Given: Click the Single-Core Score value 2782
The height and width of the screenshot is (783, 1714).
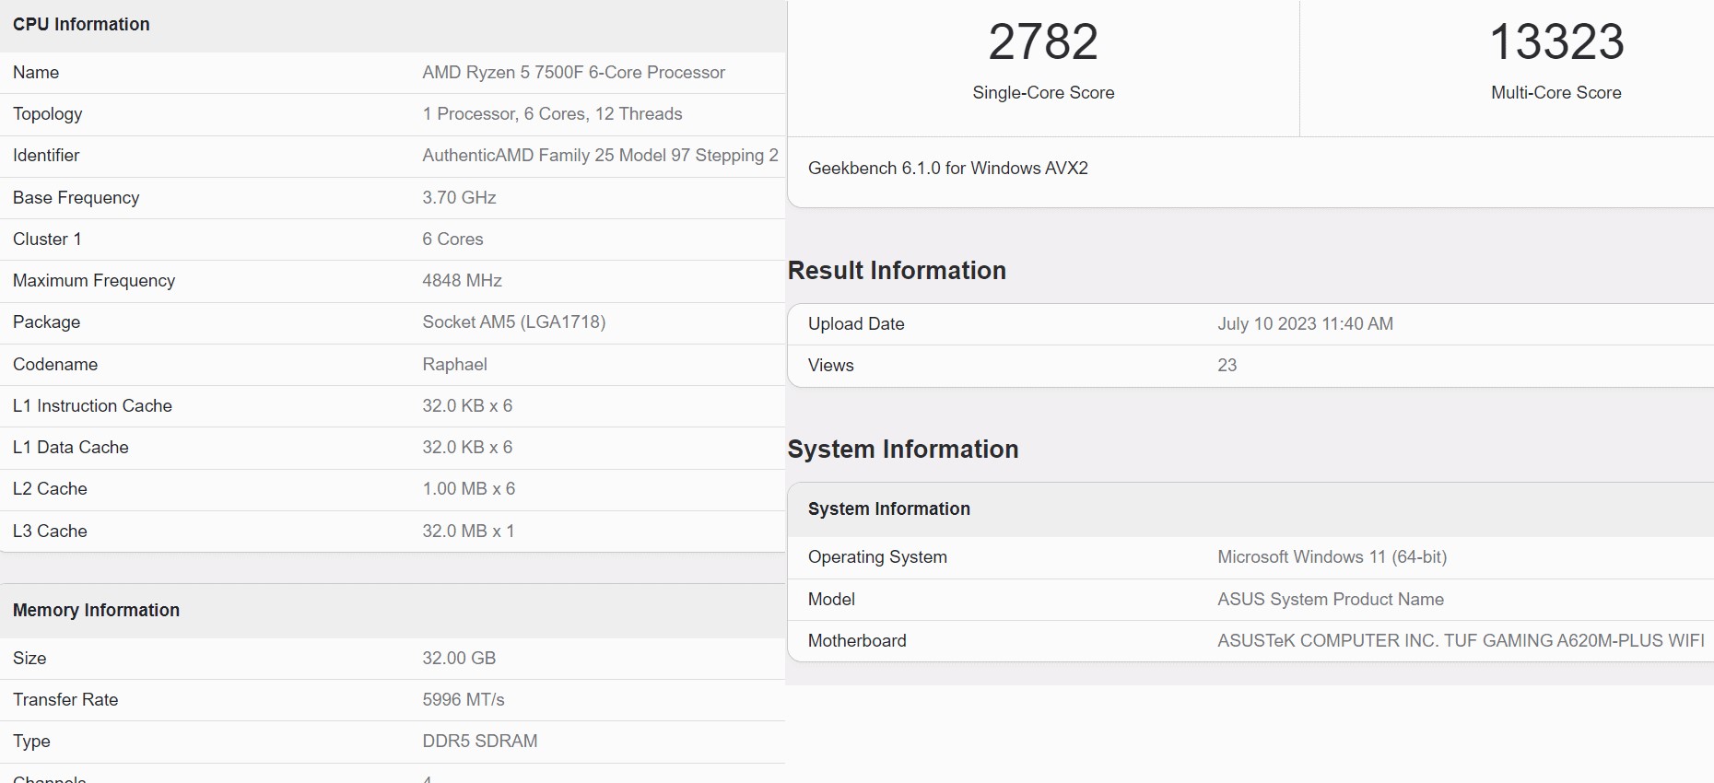Looking at the screenshot, I should coord(1043,42).
